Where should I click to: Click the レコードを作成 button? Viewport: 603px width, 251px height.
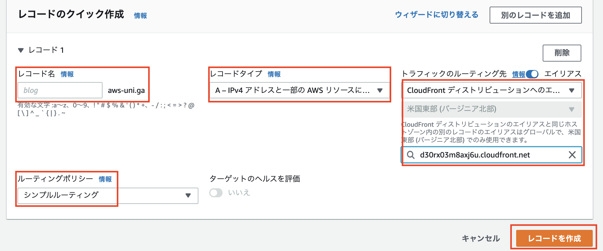(554, 238)
